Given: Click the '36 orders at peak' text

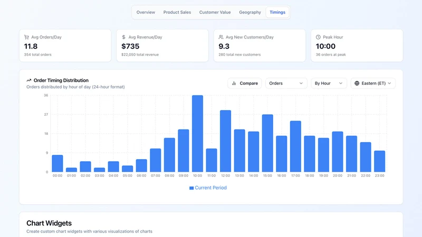Looking at the screenshot, I should pos(331,55).
